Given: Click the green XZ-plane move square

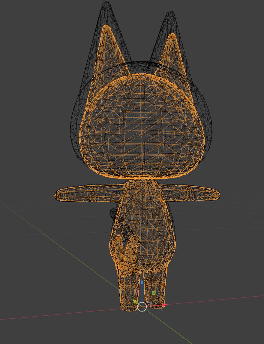Looking at the screenshot, I should pyautogui.click(x=154, y=293).
